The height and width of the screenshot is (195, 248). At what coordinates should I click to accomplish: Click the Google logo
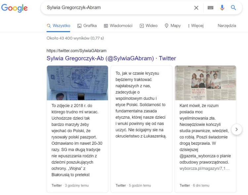[15, 8]
